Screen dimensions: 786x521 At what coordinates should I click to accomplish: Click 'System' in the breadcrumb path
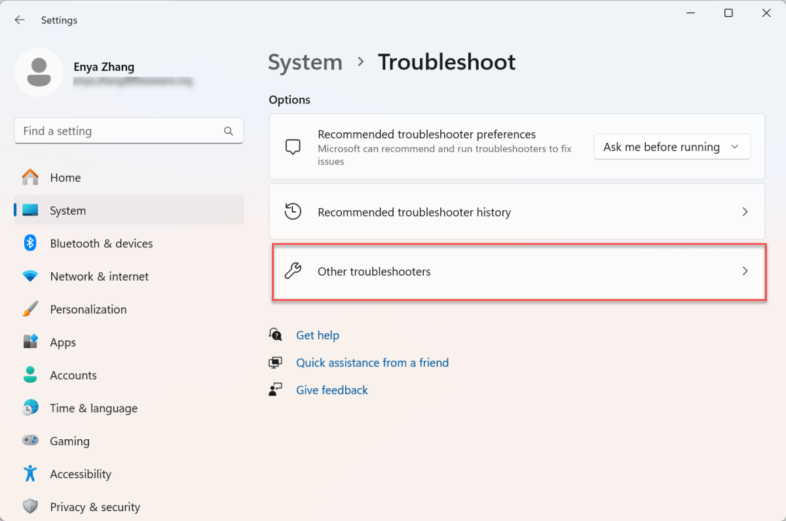pyautogui.click(x=305, y=62)
